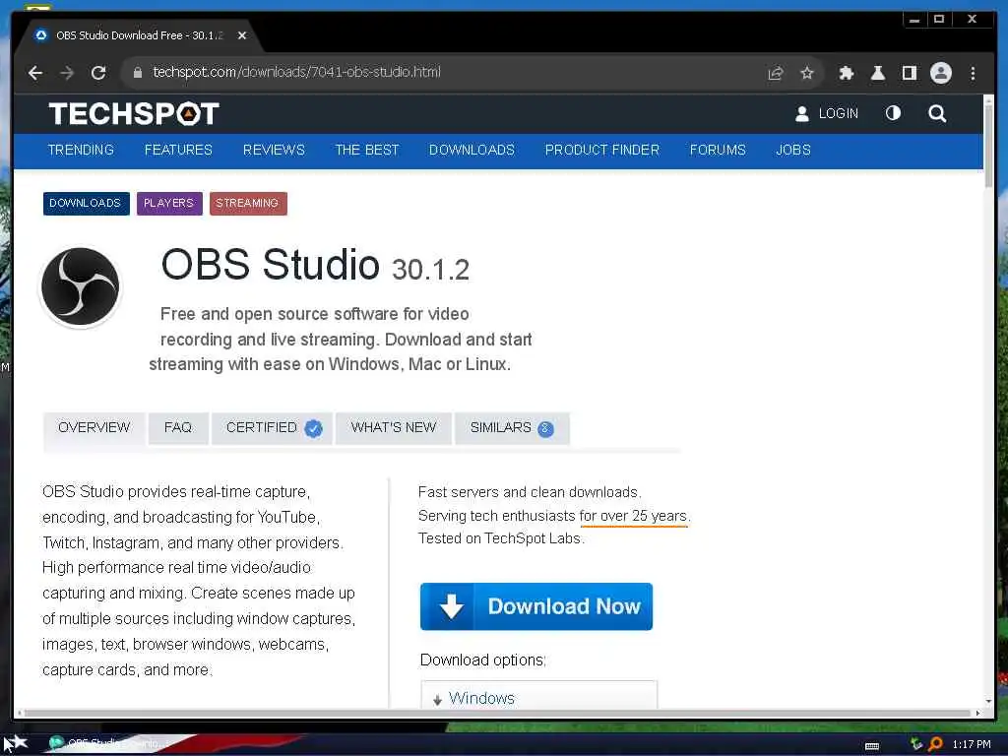
Task: Toggle dark mode with contrast icon
Action: (x=893, y=114)
